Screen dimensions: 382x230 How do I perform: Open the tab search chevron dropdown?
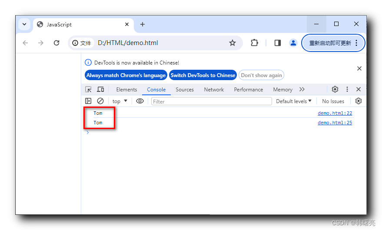coord(24,24)
